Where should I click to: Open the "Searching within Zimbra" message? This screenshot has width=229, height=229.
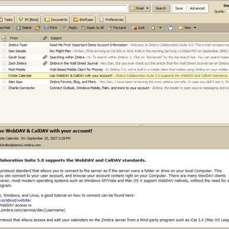tap(114, 57)
